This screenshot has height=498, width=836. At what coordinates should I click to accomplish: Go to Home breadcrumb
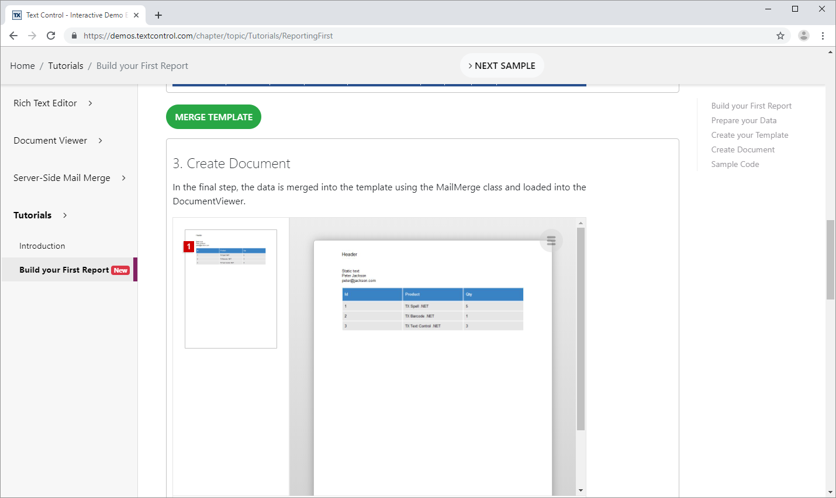click(x=22, y=66)
